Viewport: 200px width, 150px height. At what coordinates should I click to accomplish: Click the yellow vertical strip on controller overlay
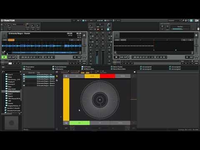point(66,100)
